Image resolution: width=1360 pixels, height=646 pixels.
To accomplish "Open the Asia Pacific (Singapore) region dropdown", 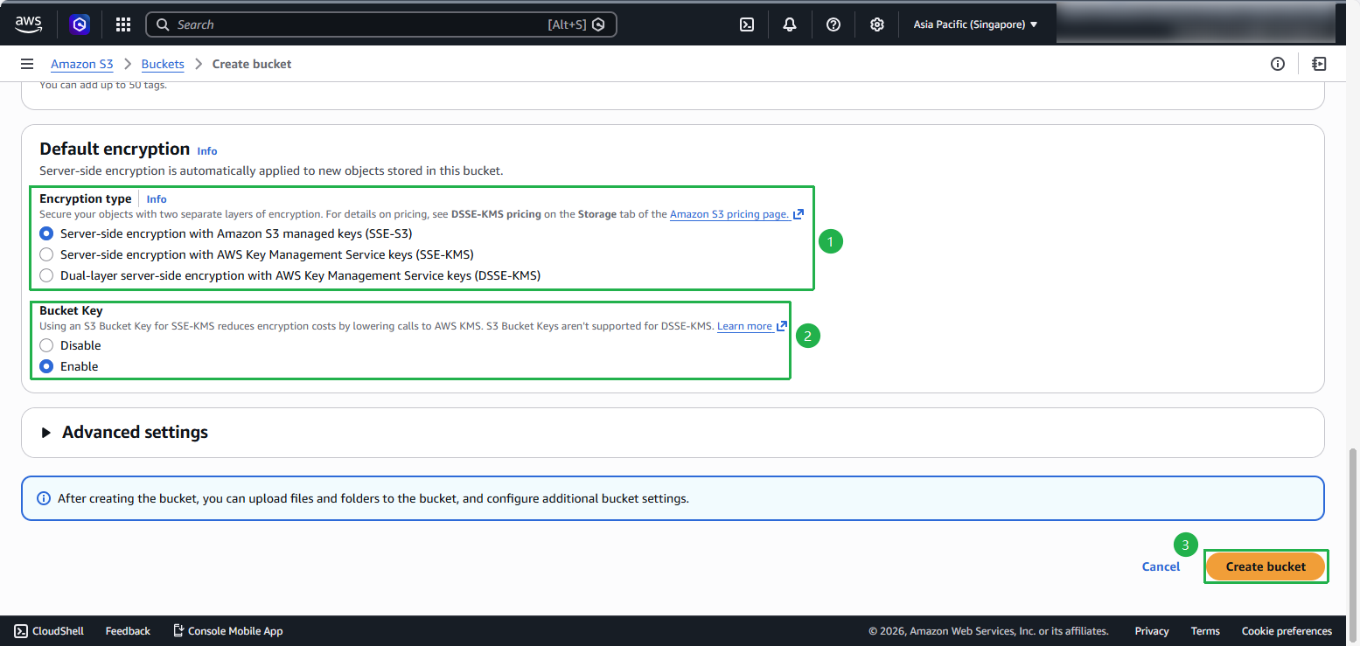I will pos(975,24).
